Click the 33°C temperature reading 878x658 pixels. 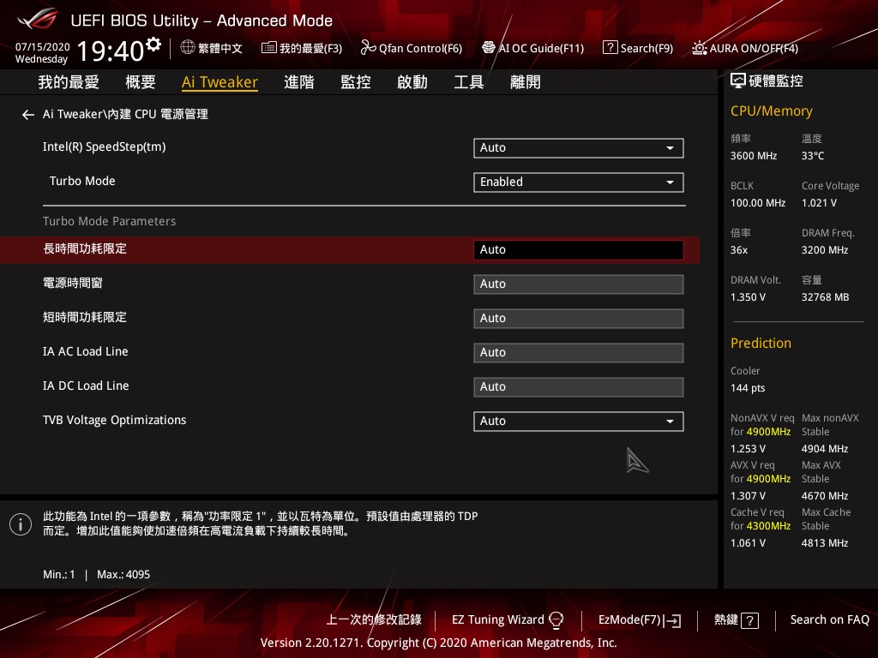[813, 156]
